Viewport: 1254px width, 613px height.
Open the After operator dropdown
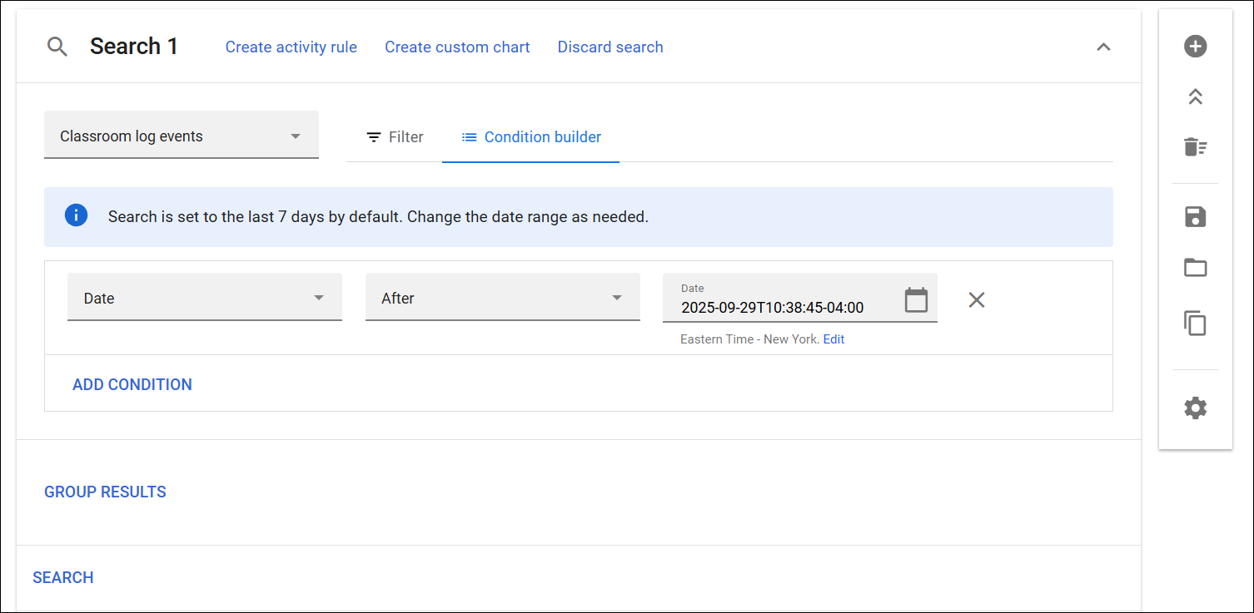click(x=503, y=297)
